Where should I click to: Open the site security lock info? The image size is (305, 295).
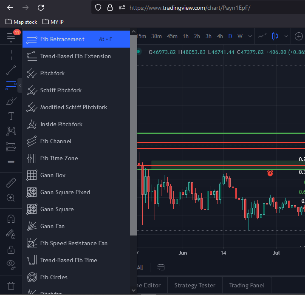click(x=110, y=8)
